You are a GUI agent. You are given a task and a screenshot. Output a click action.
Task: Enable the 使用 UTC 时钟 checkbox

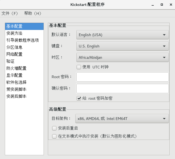79,67
